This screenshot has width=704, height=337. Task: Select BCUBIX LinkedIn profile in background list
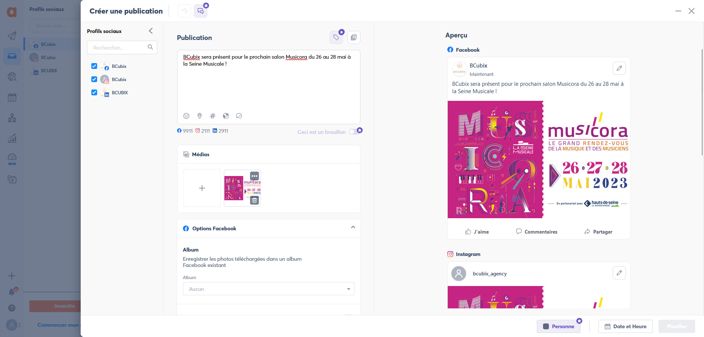52,71
